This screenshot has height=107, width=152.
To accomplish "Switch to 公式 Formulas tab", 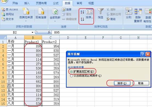I will 56,3.
